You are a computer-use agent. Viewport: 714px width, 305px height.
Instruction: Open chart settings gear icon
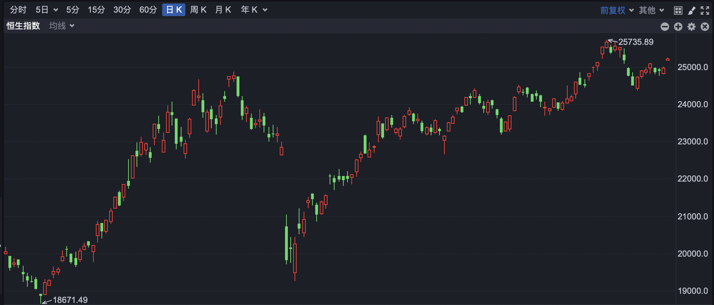coord(691,27)
